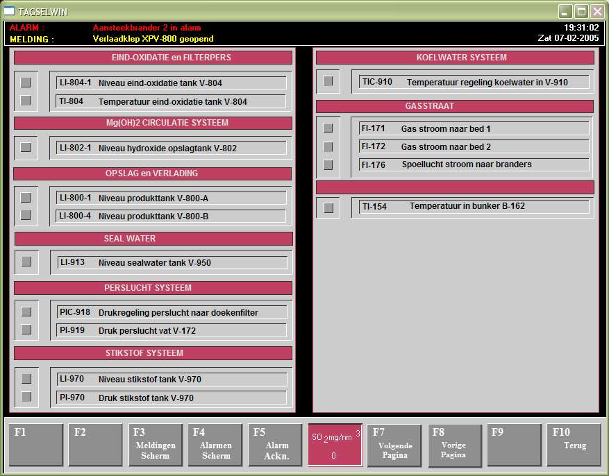Check the box for LI-913 sealwater level

(26, 262)
